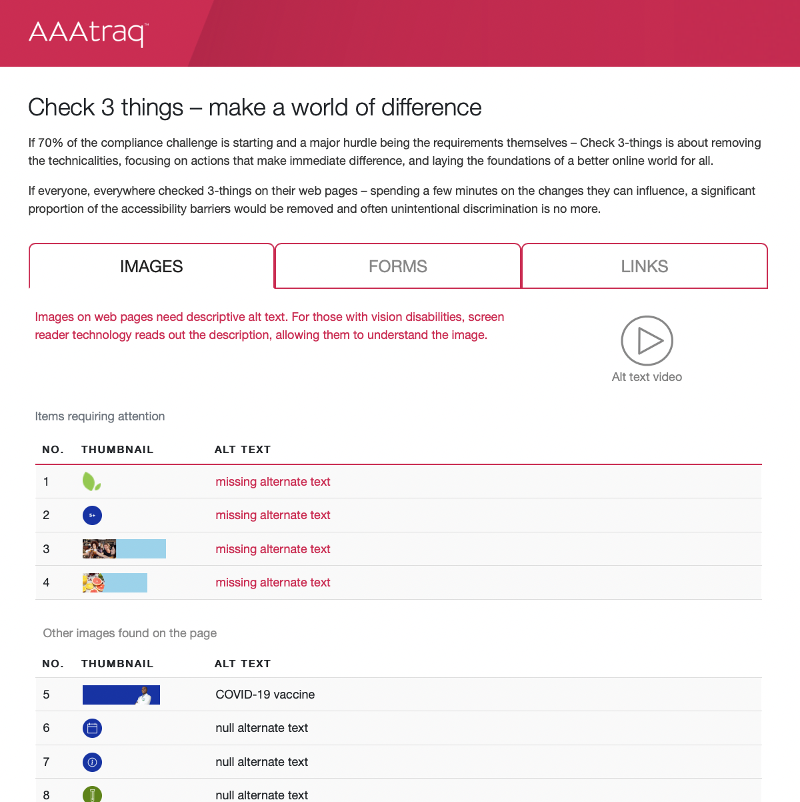Click the Alt text video label
Image resolution: width=800 pixels, height=802 pixels.
tap(647, 377)
